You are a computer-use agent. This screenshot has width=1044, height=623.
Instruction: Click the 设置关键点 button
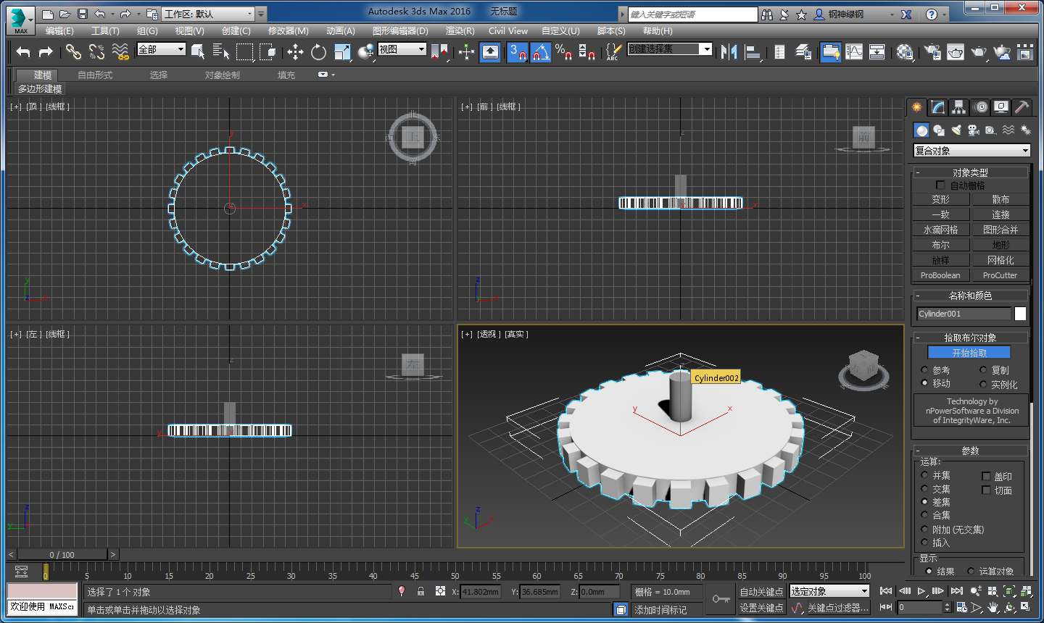point(761,608)
